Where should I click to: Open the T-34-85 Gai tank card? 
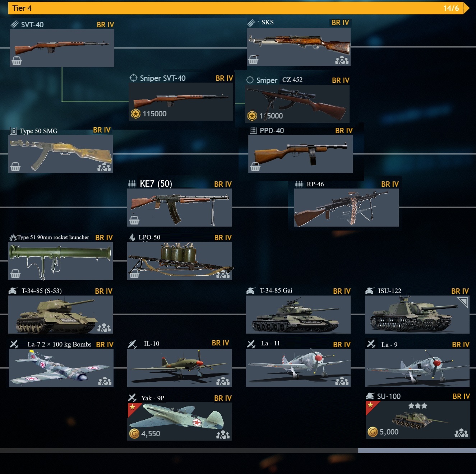click(298, 315)
